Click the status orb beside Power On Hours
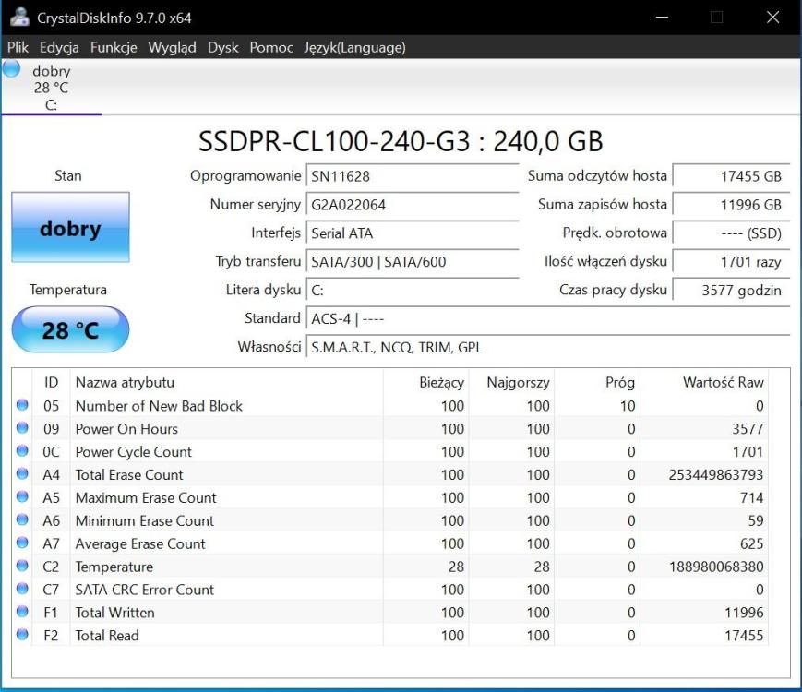The height and width of the screenshot is (692, 802). click(22, 428)
